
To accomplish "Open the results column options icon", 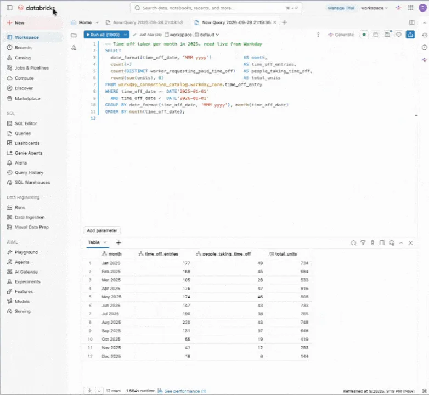I will (372, 243).
